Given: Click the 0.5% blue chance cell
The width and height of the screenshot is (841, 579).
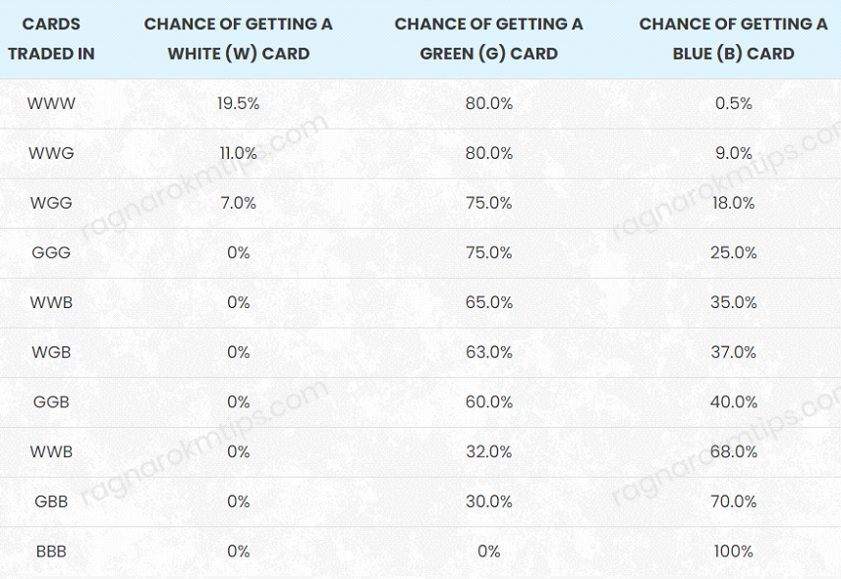Looking at the screenshot, I should pyautogui.click(x=733, y=103).
